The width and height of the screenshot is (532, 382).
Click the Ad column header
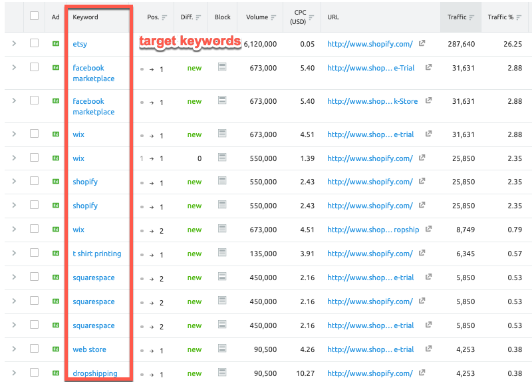56,17
